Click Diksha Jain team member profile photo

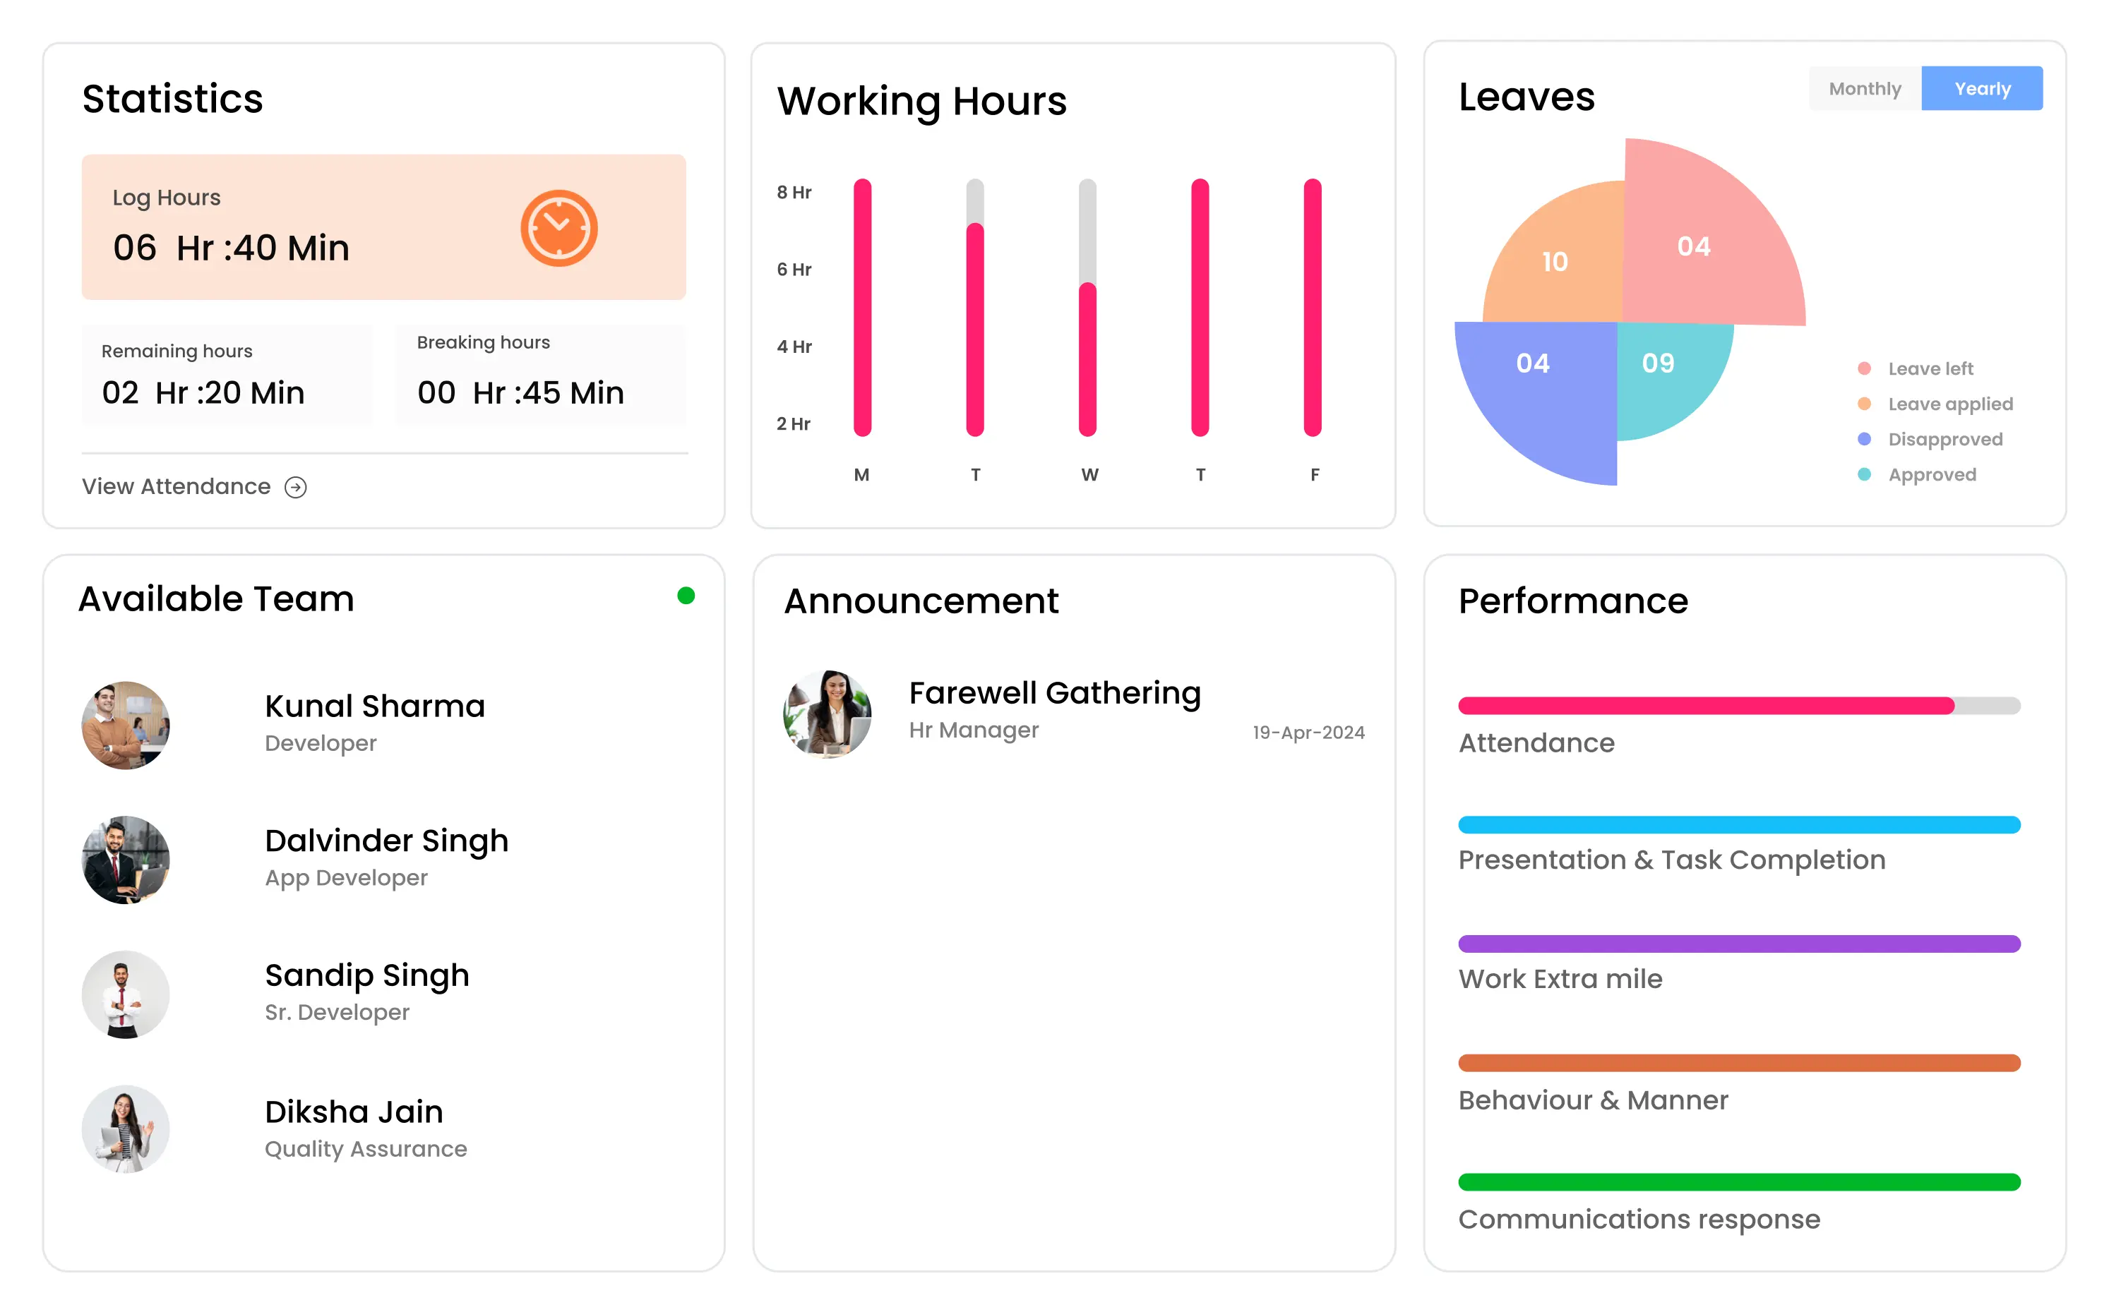pyautogui.click(x=126, y=1128)
